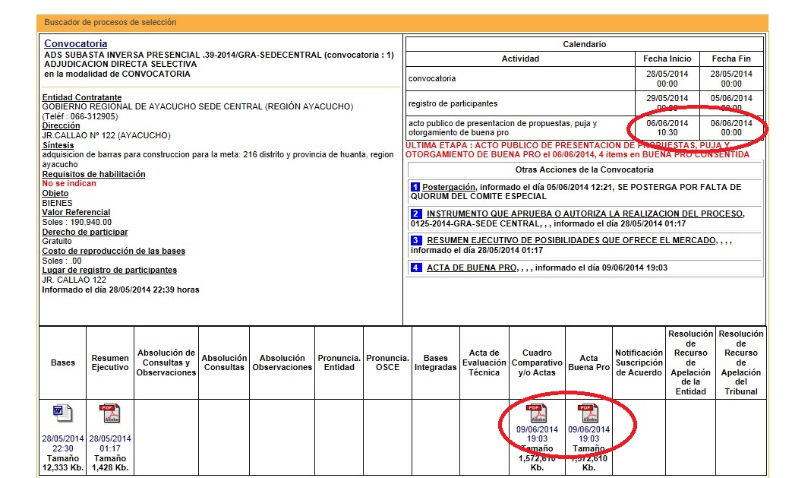Click the Lugar de registro de participantes label

click(x=109, y=270)
